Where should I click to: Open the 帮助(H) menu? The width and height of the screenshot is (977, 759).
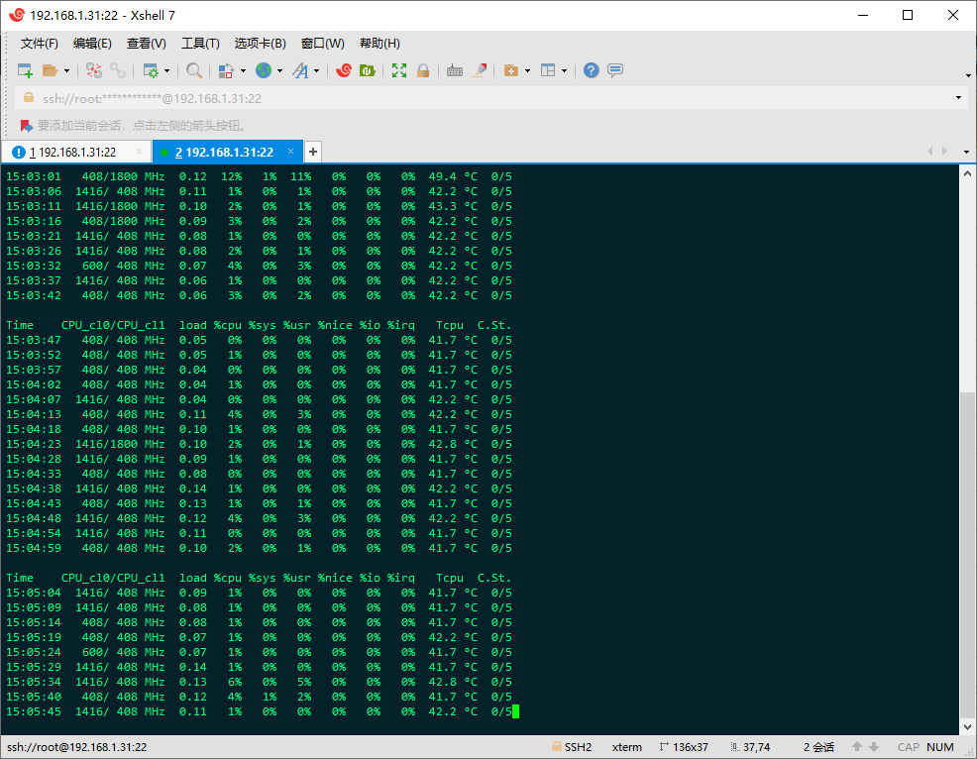pos(380,43)
